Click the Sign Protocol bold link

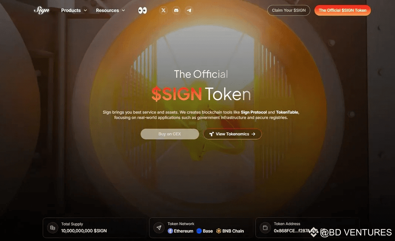click(x=254, y=112)
